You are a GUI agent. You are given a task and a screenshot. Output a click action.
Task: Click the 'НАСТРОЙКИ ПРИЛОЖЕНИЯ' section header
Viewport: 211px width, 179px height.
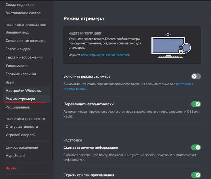tap(26, 25)
